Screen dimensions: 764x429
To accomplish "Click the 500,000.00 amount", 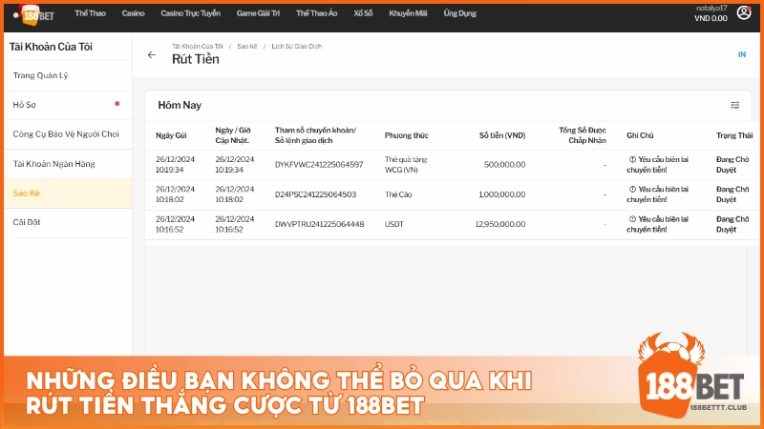I will [x=504, y=165].
